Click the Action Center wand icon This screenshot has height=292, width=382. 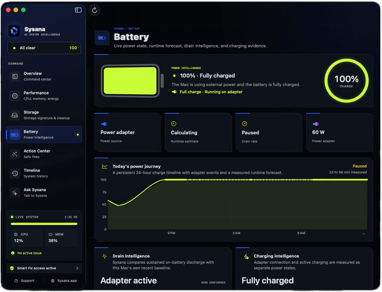(x=15, y=154)
